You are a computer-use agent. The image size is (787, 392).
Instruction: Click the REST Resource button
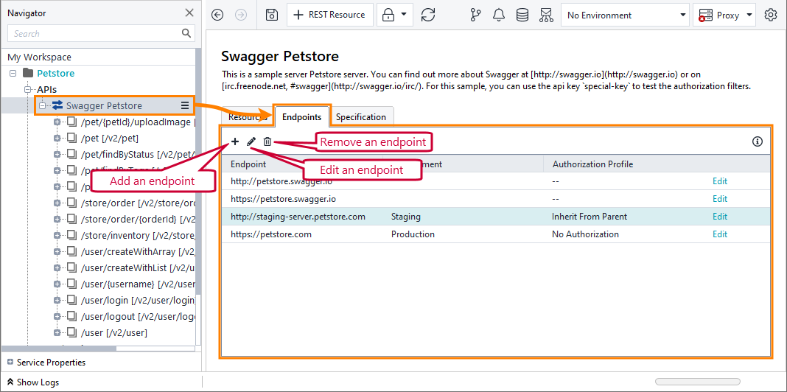(330, 15)
